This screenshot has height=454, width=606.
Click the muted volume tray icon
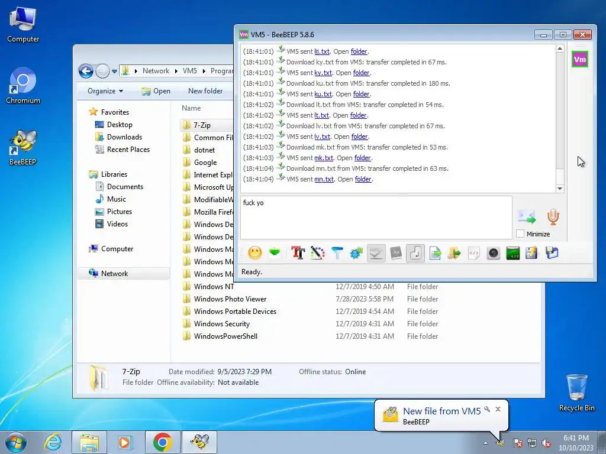click(546, 442)
